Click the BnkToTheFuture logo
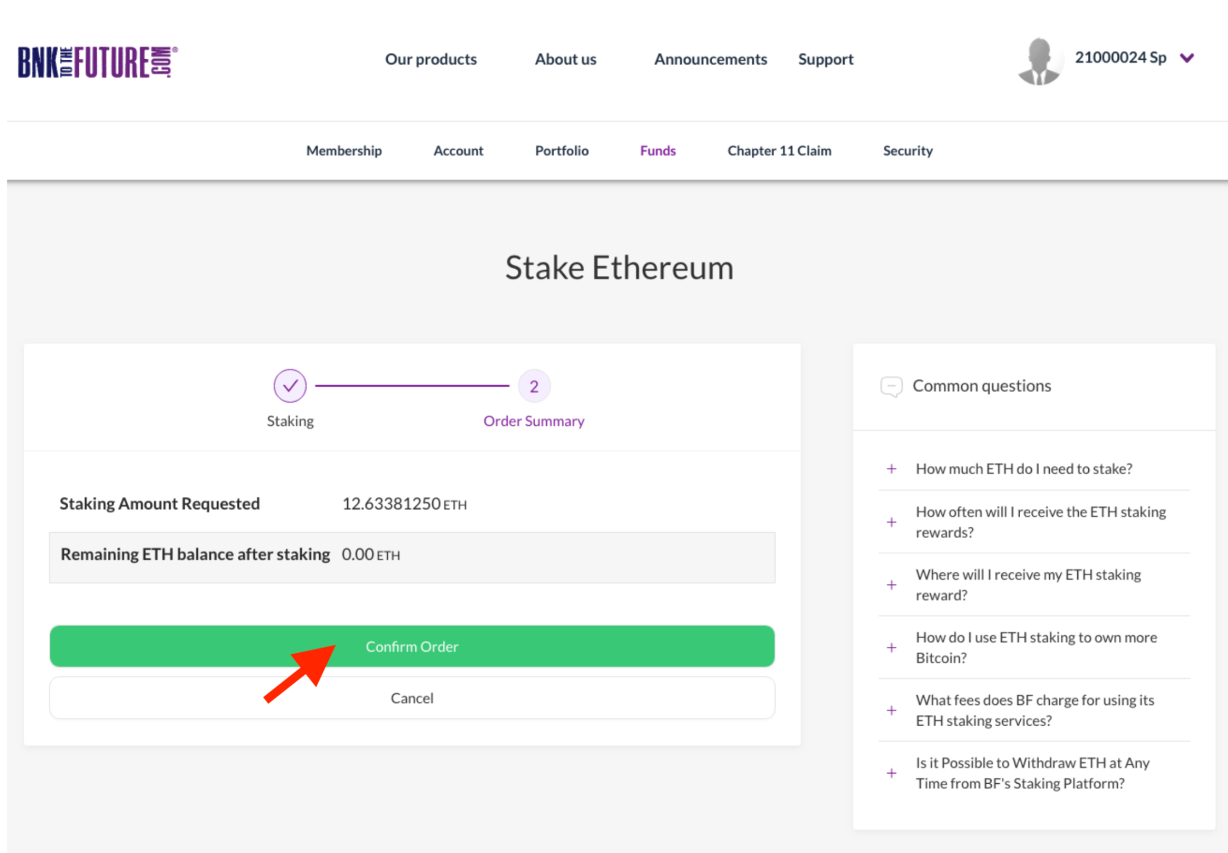The width and height of the screenshot is (1228, 853). coord(98,62)
